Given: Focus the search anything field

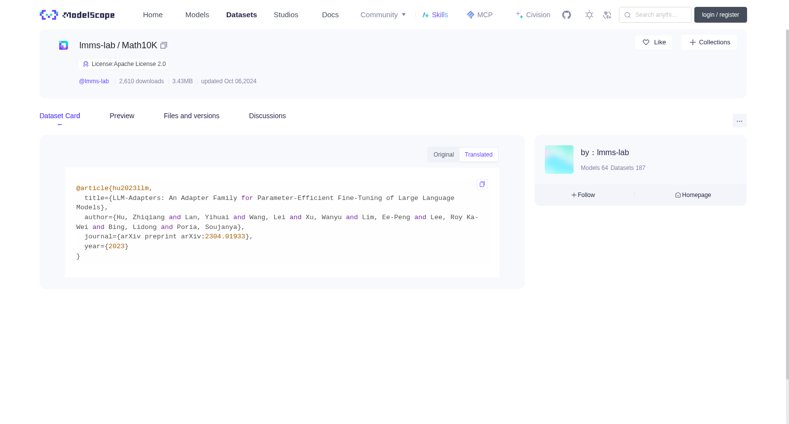Looking at the screenshot, I should tap(655, 15).
